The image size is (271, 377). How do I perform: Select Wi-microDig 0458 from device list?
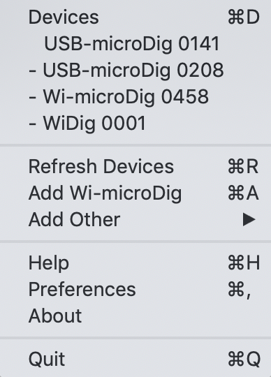click(x=135, y=96)
